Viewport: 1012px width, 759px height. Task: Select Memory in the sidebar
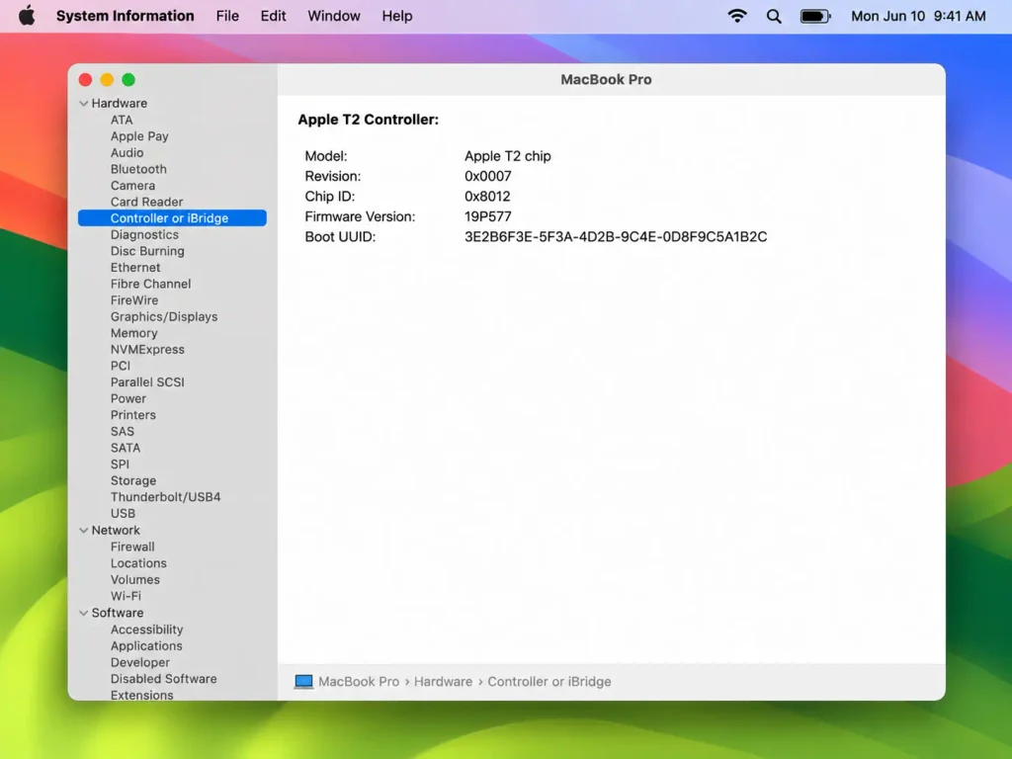(133, 333)
